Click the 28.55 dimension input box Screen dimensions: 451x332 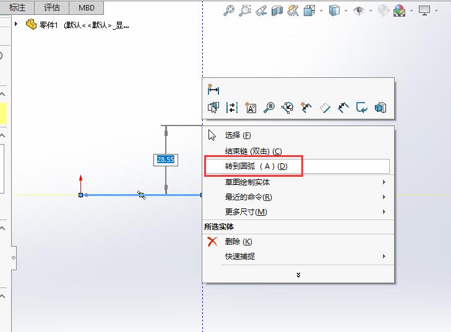click(x=166, y=160)
